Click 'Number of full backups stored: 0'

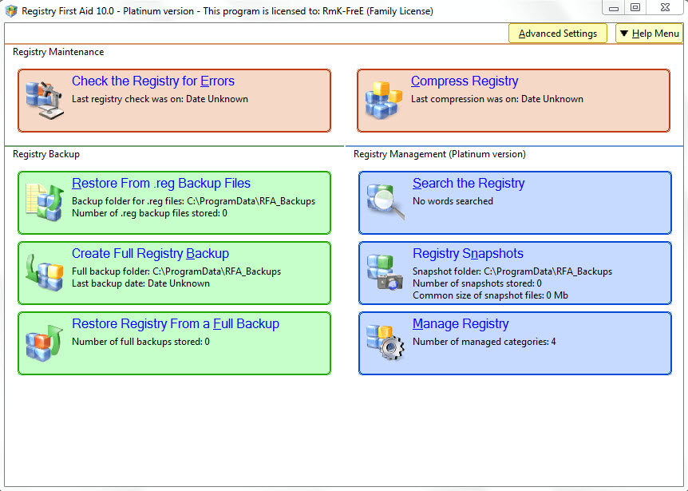tap(140, 342)
